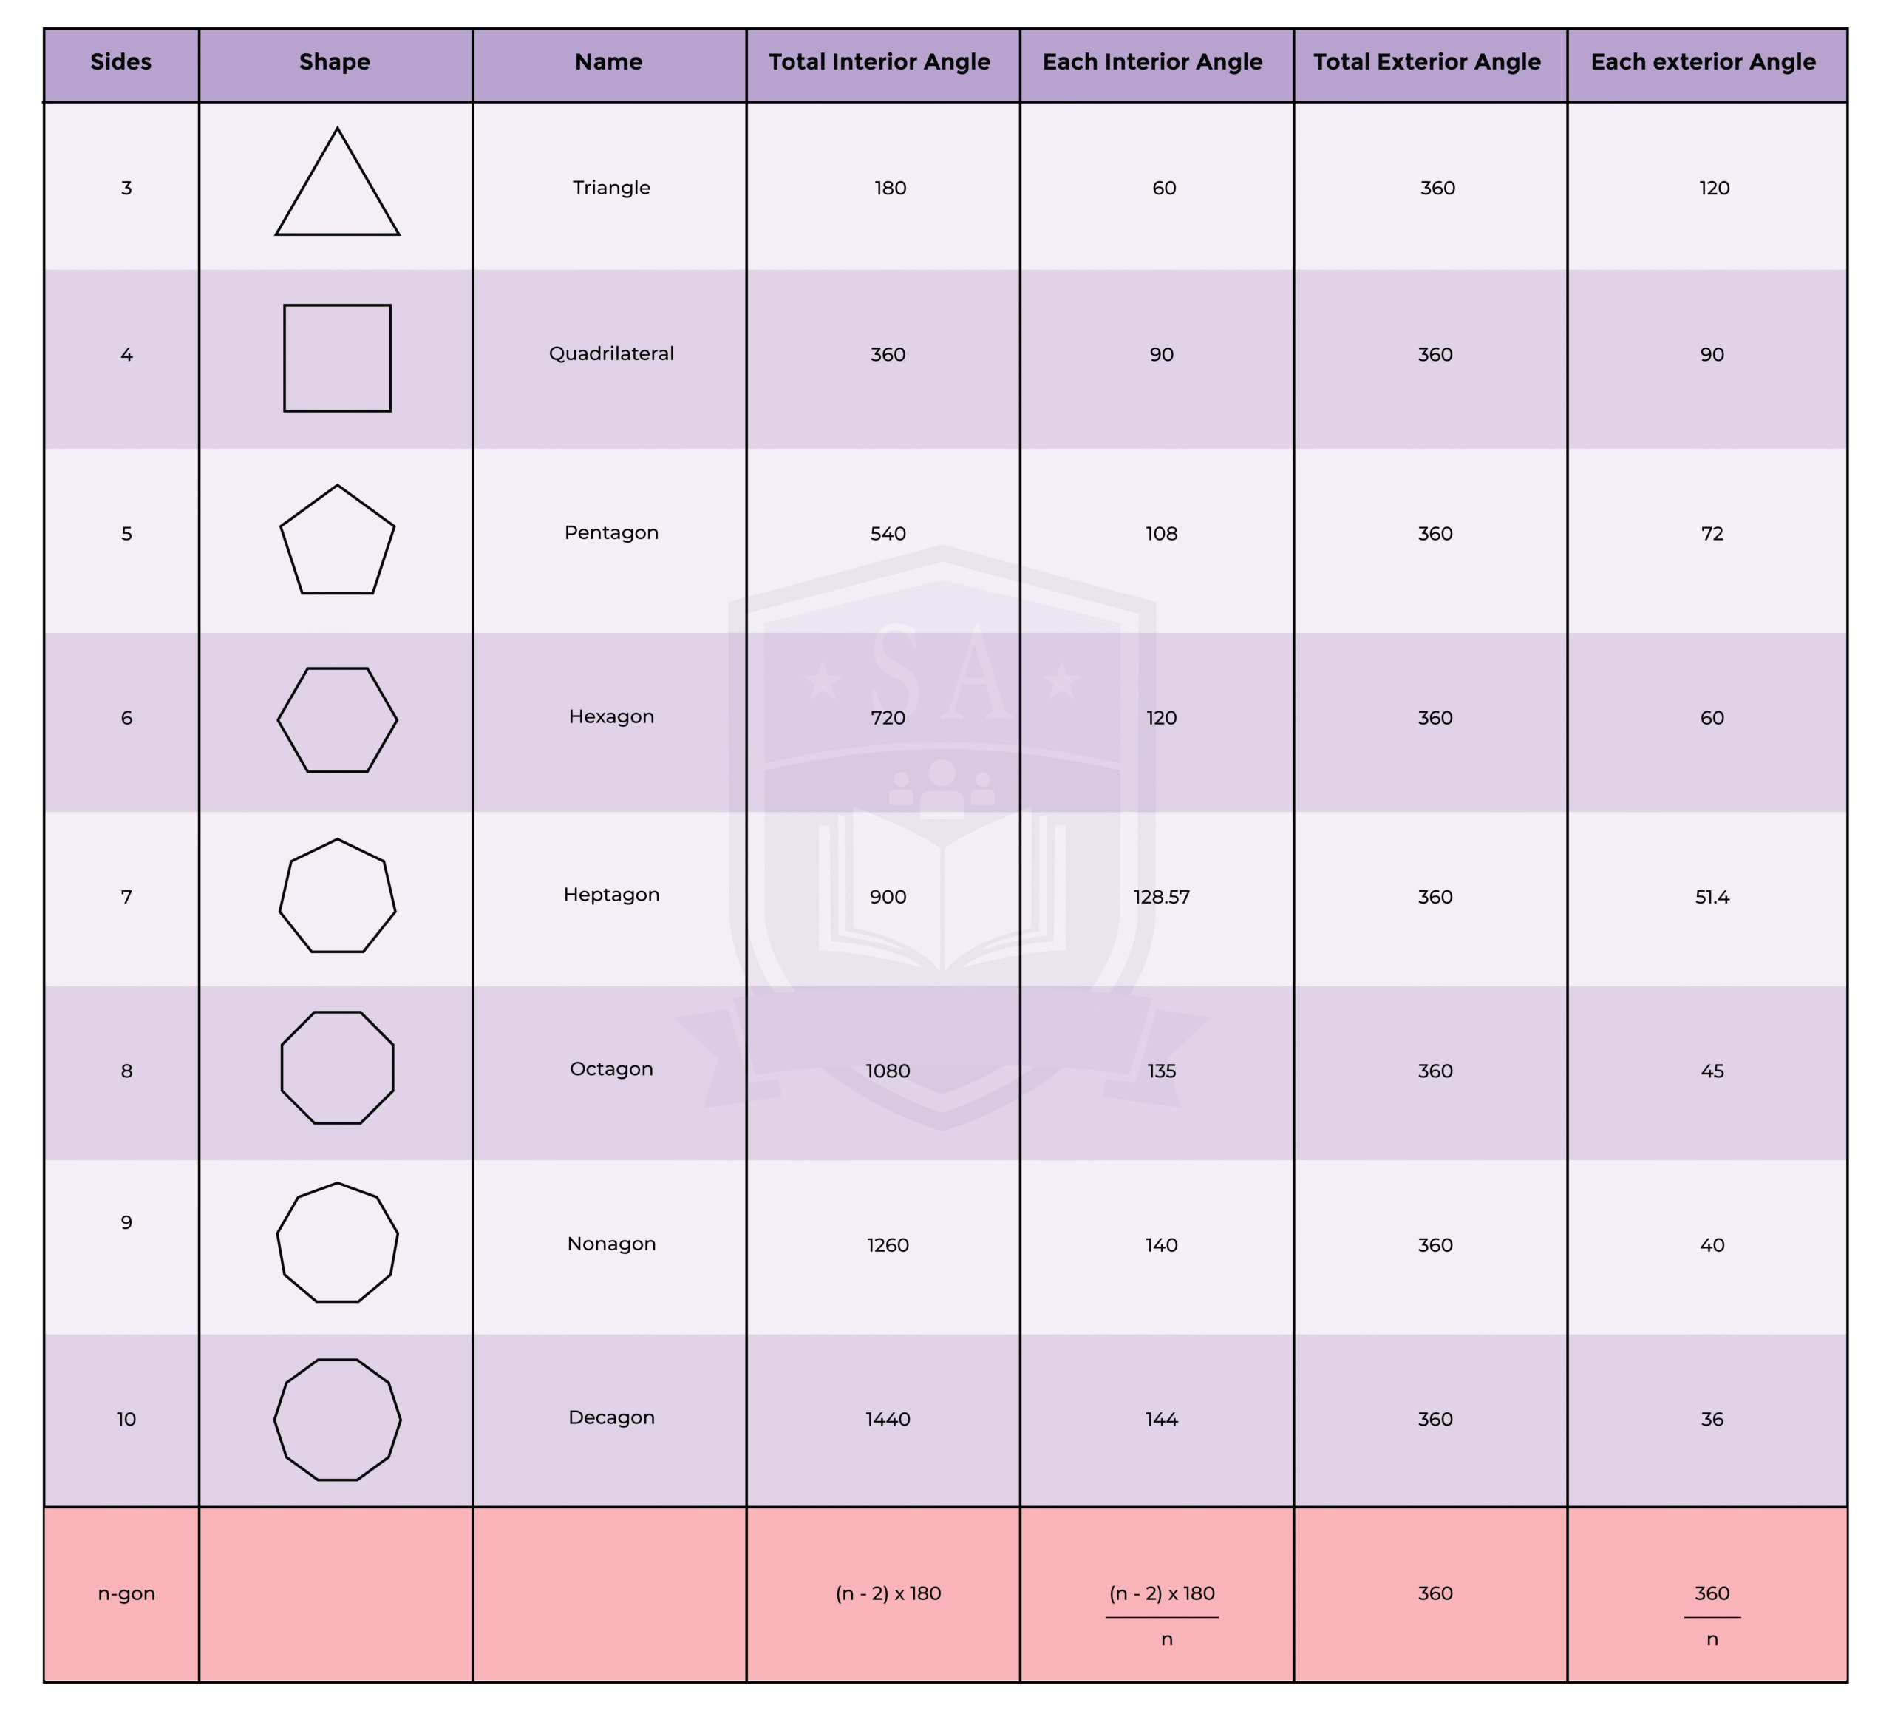Select the Each exterior Angle header

(1702, 63)
